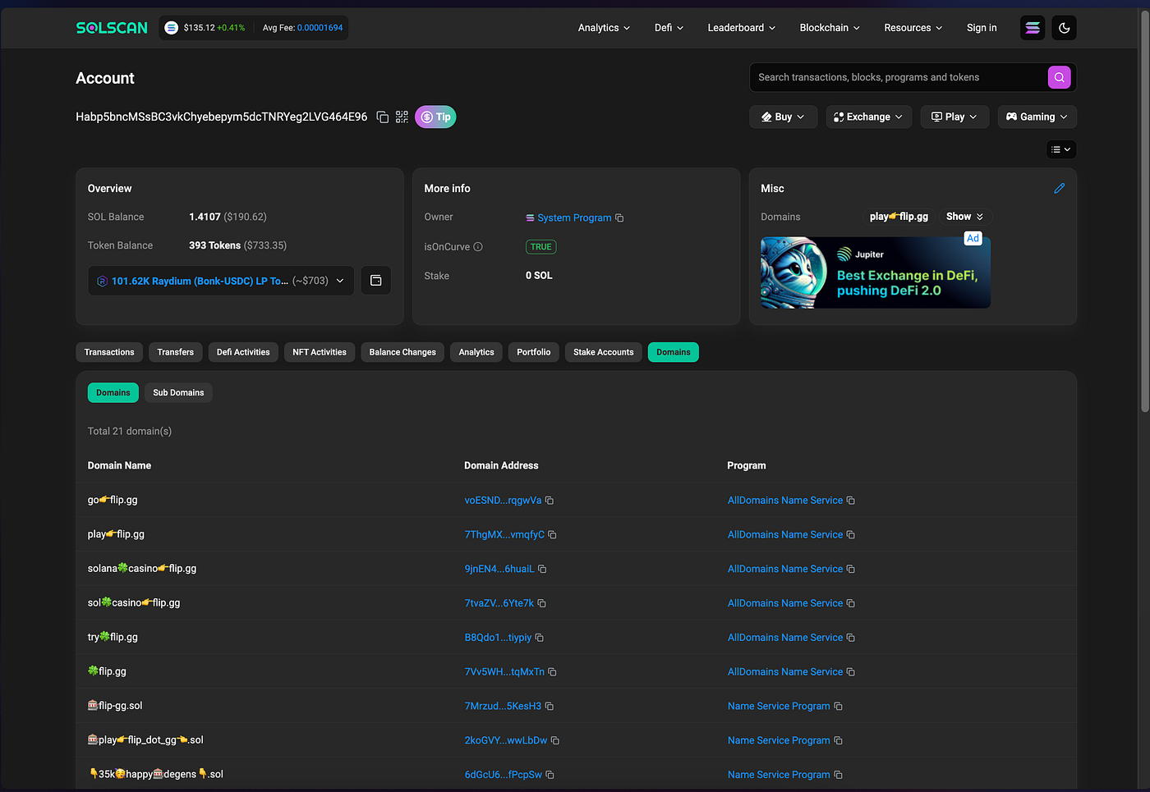1150x792 pixels.
Task: Open domain address voESND...rqgwVa link
Action: (x=503, y=501)
